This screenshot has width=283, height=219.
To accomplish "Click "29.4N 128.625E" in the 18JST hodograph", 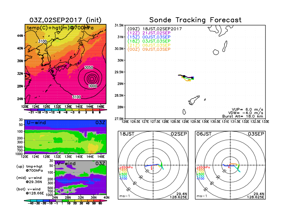I will pyautogui.click(x=178, y=195).
